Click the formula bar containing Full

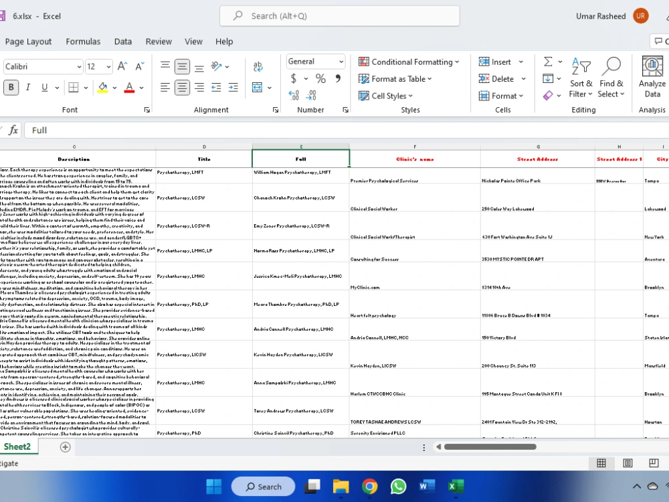[346, 131]
